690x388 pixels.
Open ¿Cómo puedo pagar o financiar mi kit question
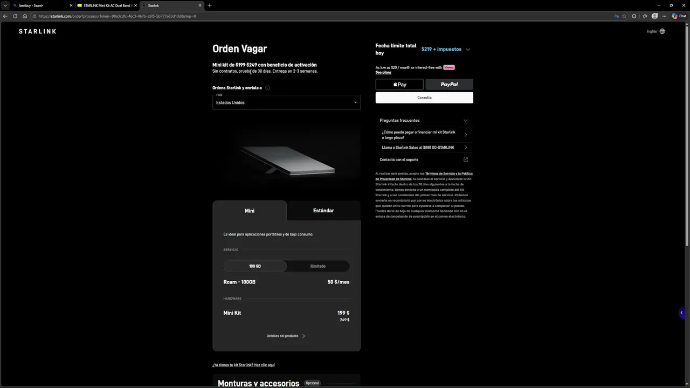424,135
